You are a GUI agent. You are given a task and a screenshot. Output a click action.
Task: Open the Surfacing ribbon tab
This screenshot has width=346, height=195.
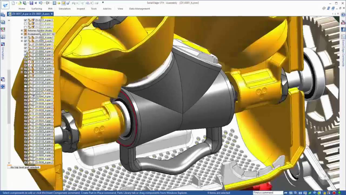click(36, 9)
